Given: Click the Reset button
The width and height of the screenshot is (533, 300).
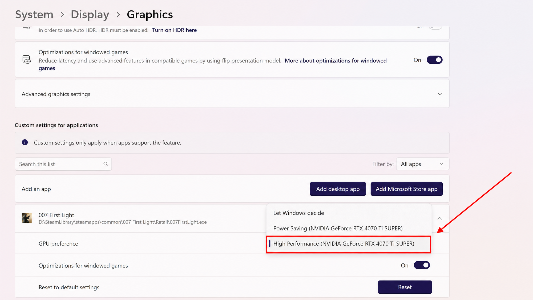Looking at the screenshot, I should pos(405,287).
